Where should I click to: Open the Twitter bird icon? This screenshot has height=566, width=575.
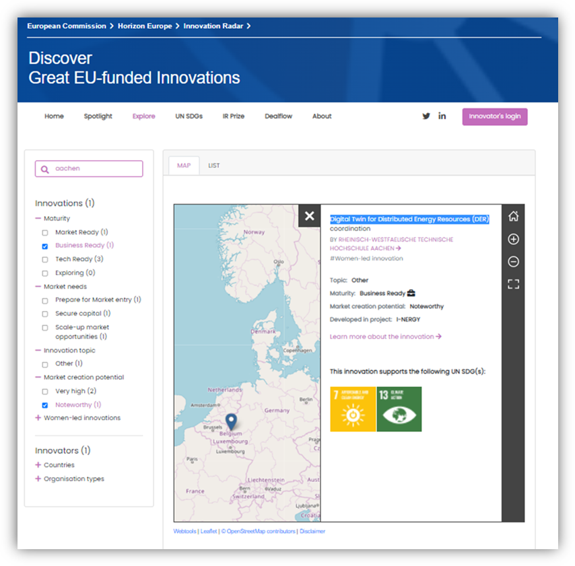point(426,116)
